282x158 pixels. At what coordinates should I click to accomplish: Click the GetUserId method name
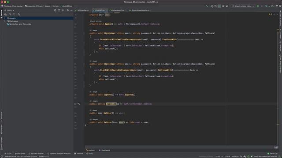coord(111,104)
